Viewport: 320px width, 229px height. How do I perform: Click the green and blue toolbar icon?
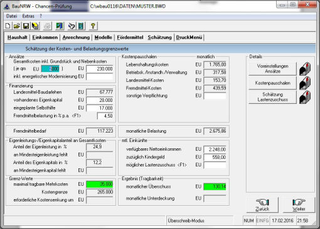click(x=60, y=26)
